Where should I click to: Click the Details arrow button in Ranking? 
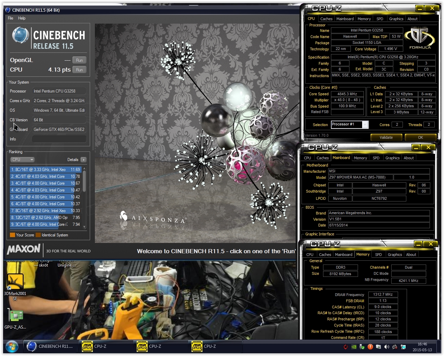click(84, 160)
